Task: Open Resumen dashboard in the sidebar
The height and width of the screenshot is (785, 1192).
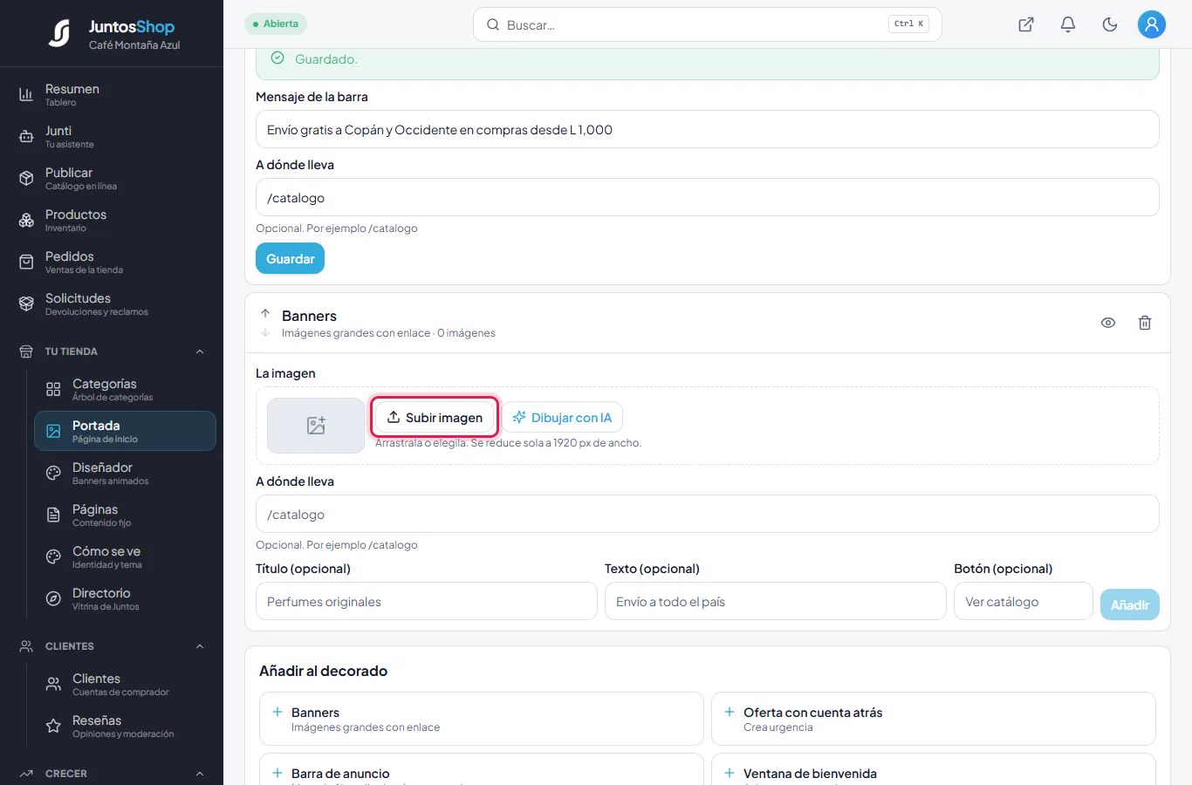Action: coord(112,94)
